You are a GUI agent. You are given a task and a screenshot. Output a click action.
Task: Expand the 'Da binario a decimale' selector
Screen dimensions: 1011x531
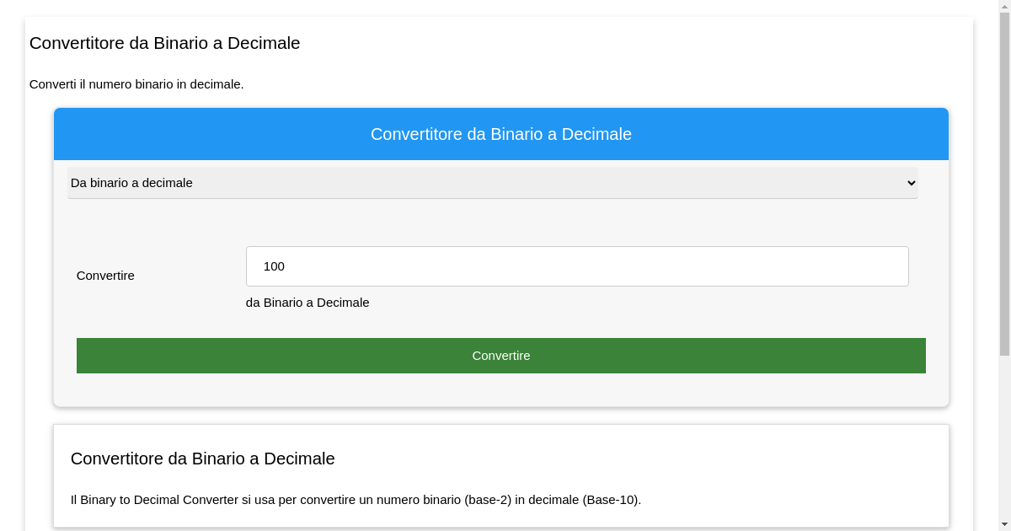[493, 183]
